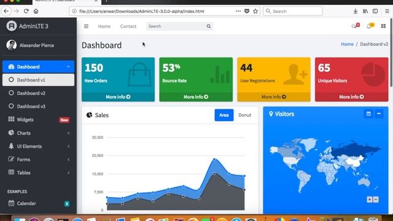Viewport: 393px width, 221px height.
Task: Go to browser home page
Action: coord(36,11)
